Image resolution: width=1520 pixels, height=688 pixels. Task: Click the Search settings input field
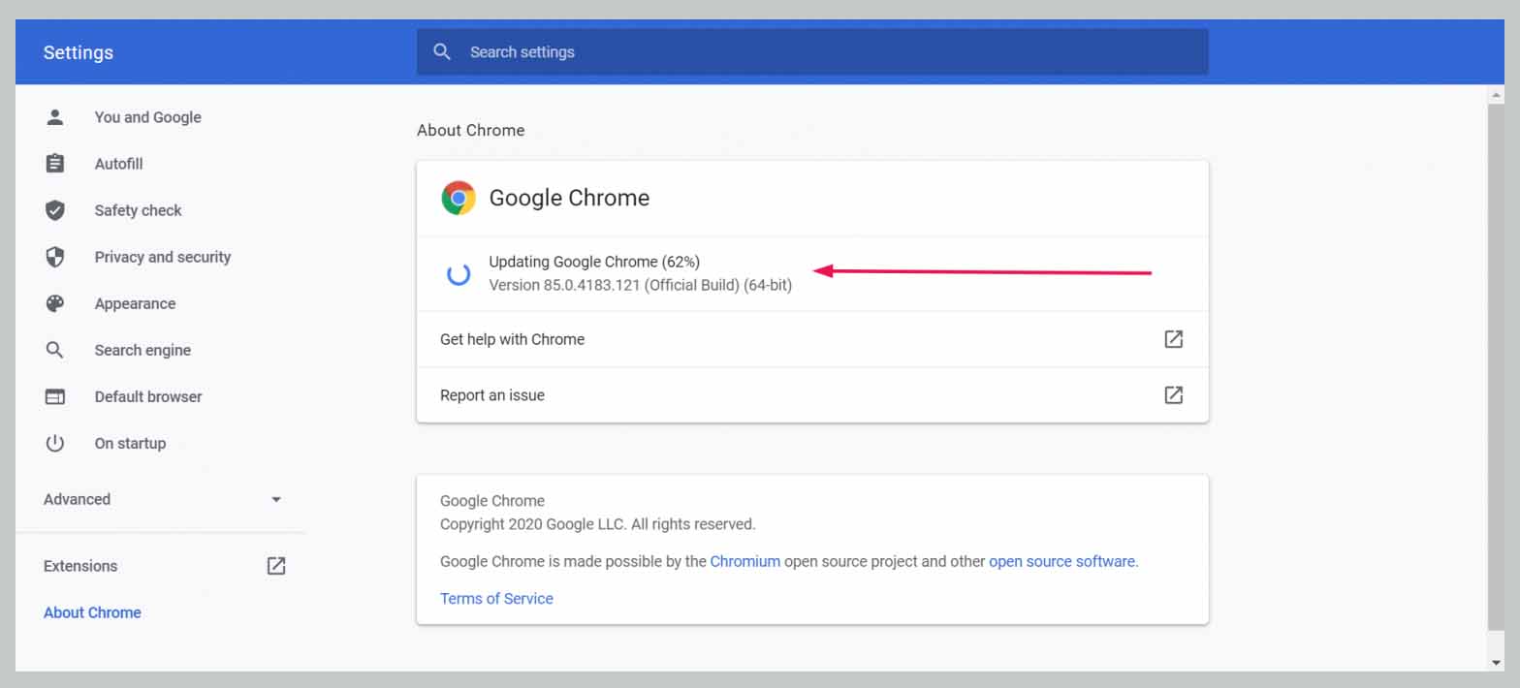pyautogui.click(x=812, y=52)
